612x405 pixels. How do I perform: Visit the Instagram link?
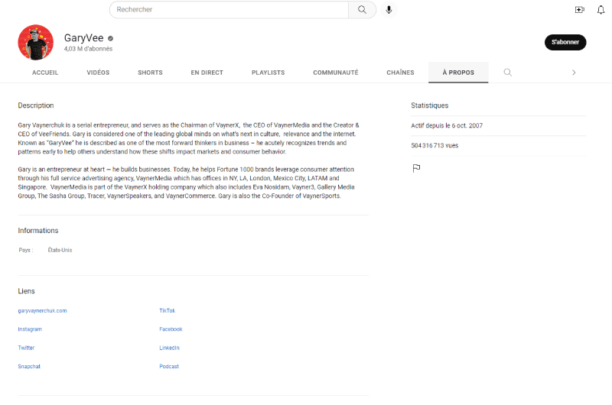click(x=30, y=329)
